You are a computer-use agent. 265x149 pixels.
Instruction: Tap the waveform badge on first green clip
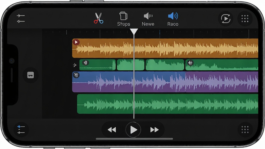tap(85, 63)
